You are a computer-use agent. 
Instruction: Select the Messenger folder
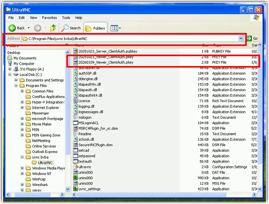coord(37,113)
